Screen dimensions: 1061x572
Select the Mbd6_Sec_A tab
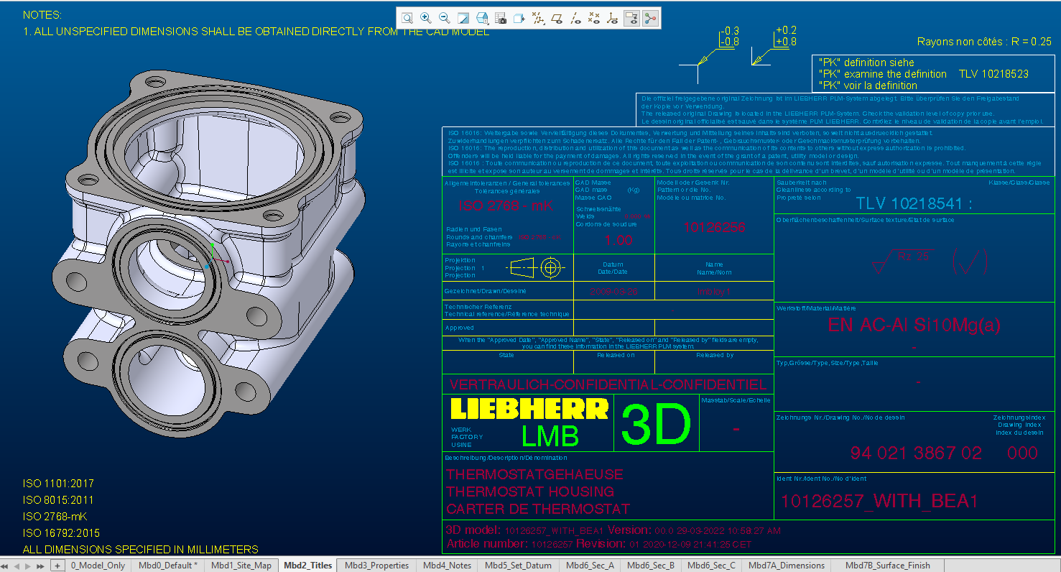click(589, 566)
